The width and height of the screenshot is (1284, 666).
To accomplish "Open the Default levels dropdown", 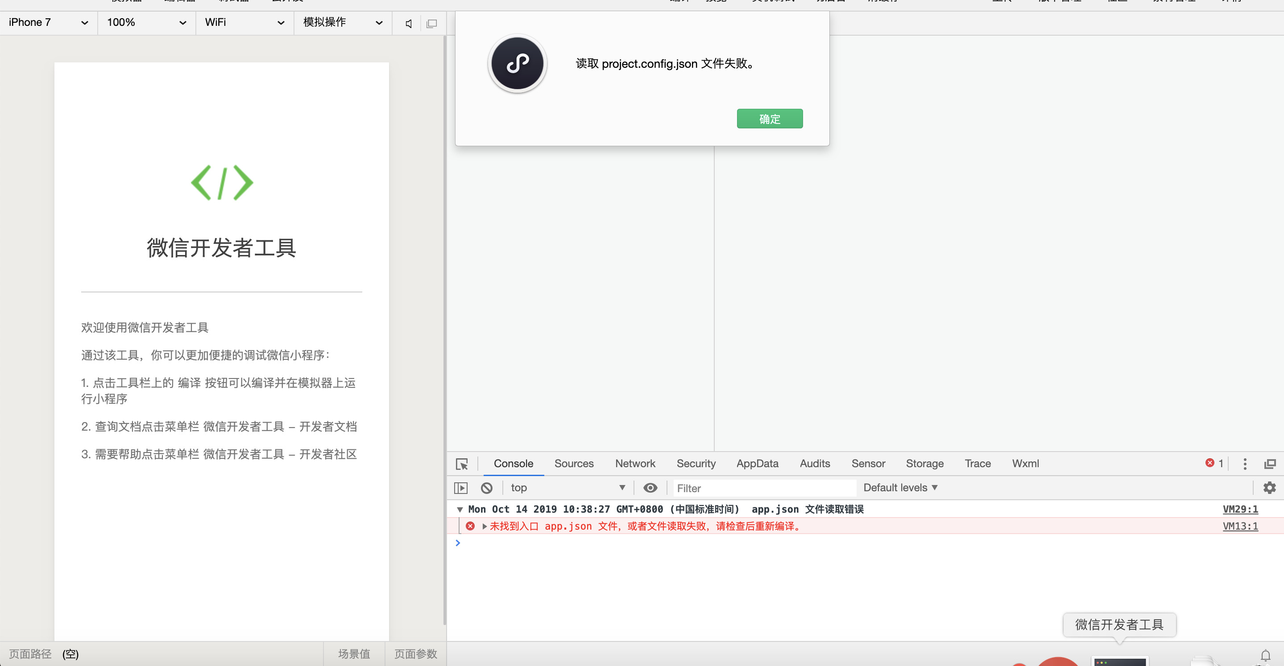I will 900,488.
